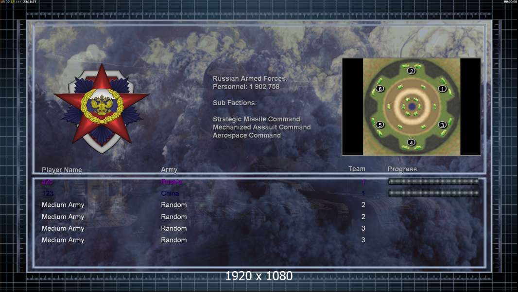Viewport: 518px width, 292px height.
Task: Click the Russian red star emblem
Action: (102, 108)
